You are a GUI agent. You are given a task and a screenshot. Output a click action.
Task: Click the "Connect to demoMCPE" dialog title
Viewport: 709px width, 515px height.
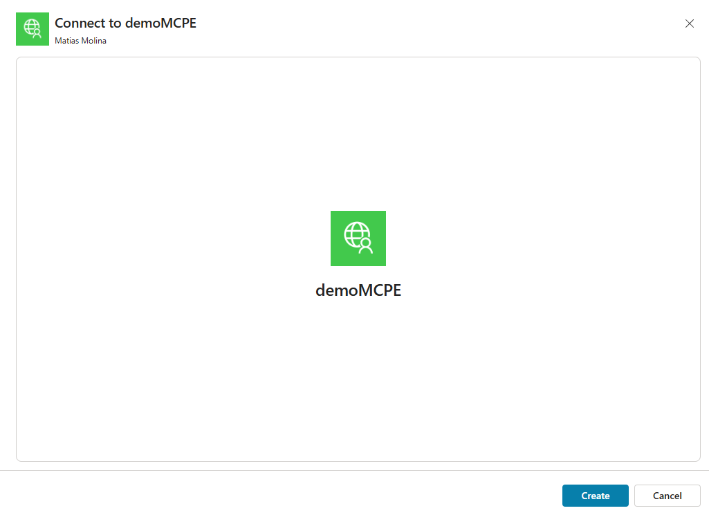pyautogui.click(x=125, y=23)
